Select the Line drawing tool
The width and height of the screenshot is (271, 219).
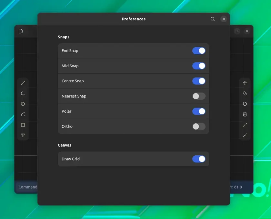point(23,83)
